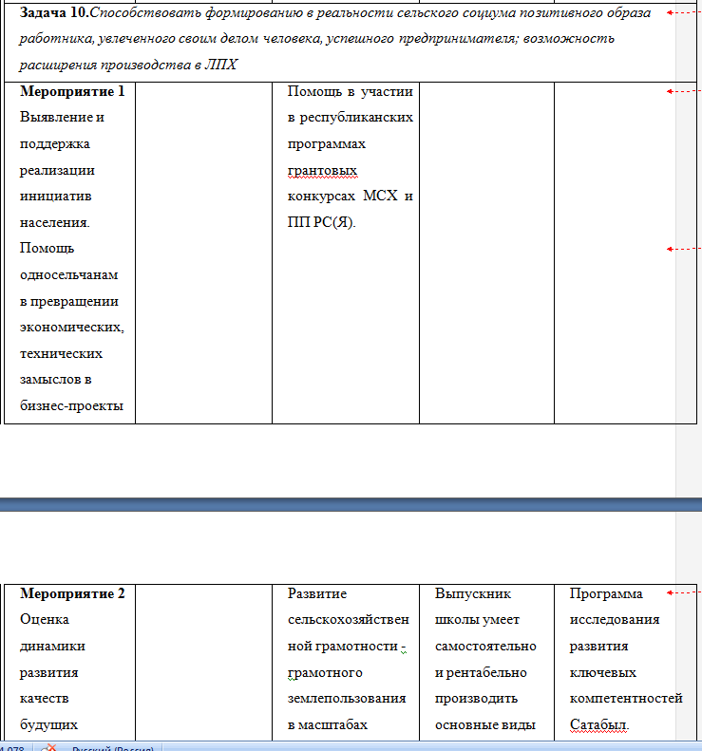Click the red-underlined word "грантовых"

click(322, 171)
